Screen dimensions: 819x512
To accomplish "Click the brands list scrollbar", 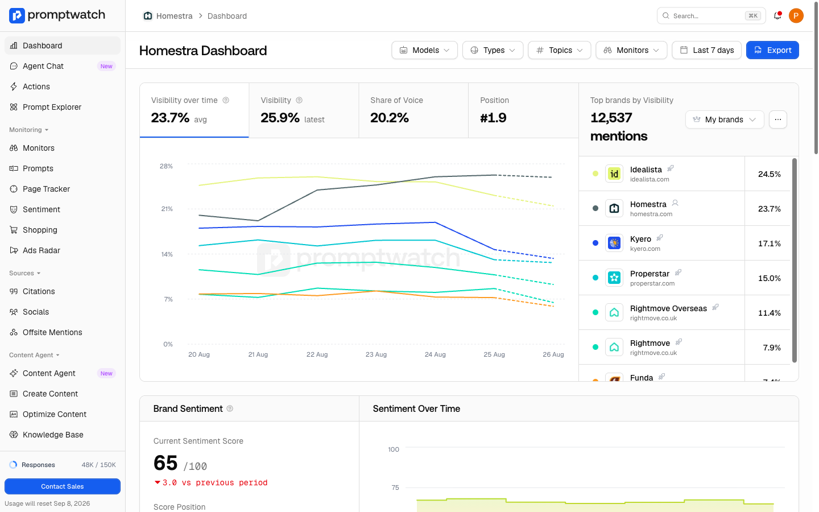I will (795, 261).
